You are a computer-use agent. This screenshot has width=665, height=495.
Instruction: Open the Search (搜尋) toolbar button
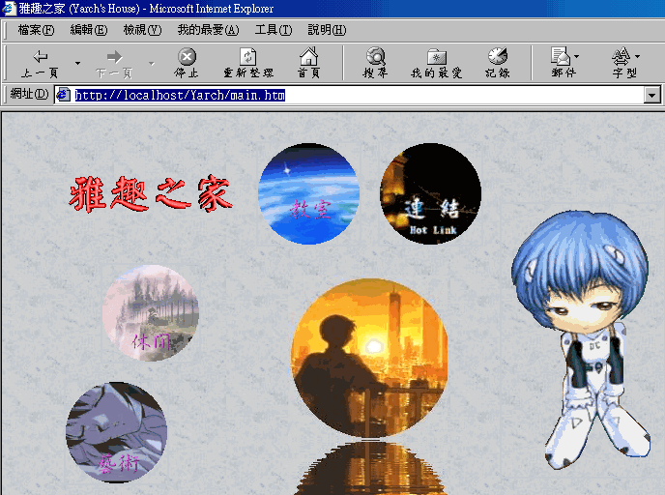(375, 63)
